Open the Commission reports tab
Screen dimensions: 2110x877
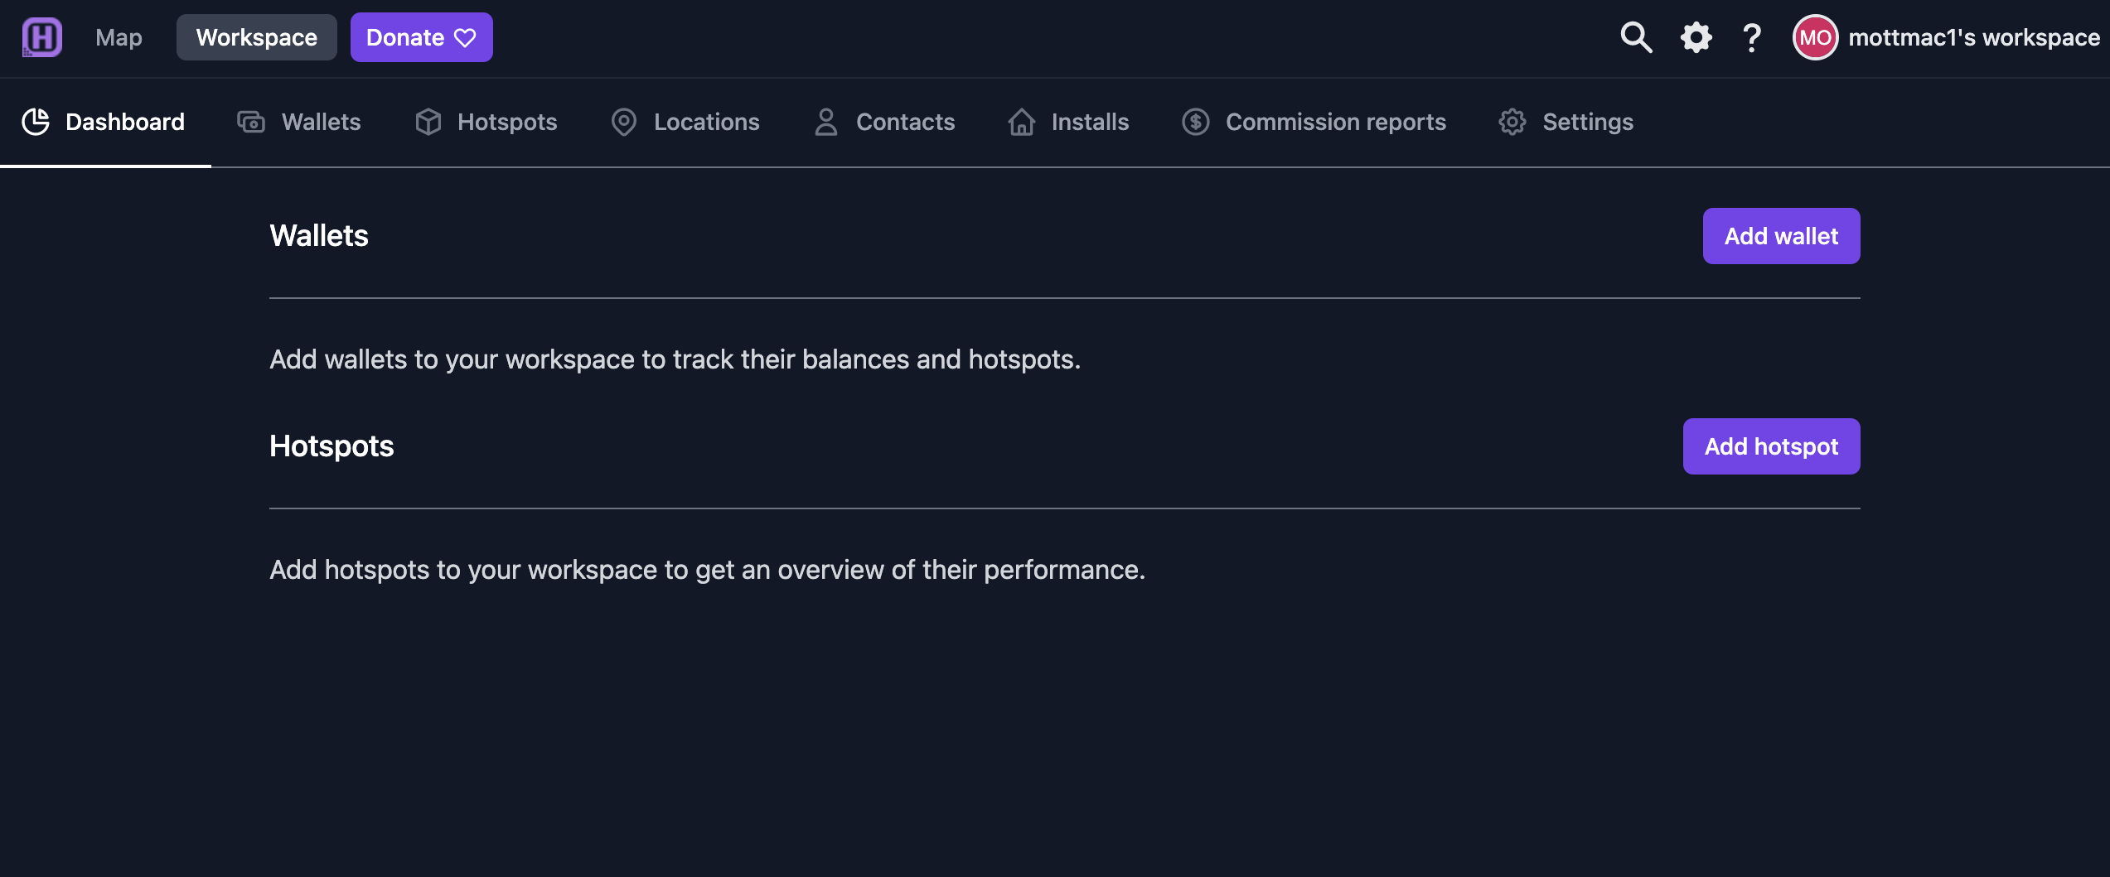(x=1314, y=122)
